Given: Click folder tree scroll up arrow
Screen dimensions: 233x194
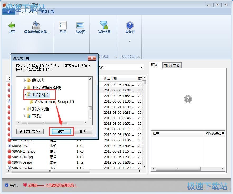Looking at the screenshot, I should 90,79.
